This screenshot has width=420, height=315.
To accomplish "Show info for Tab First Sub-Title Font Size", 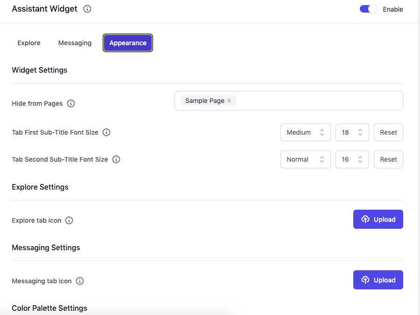I will click(106, 132).
